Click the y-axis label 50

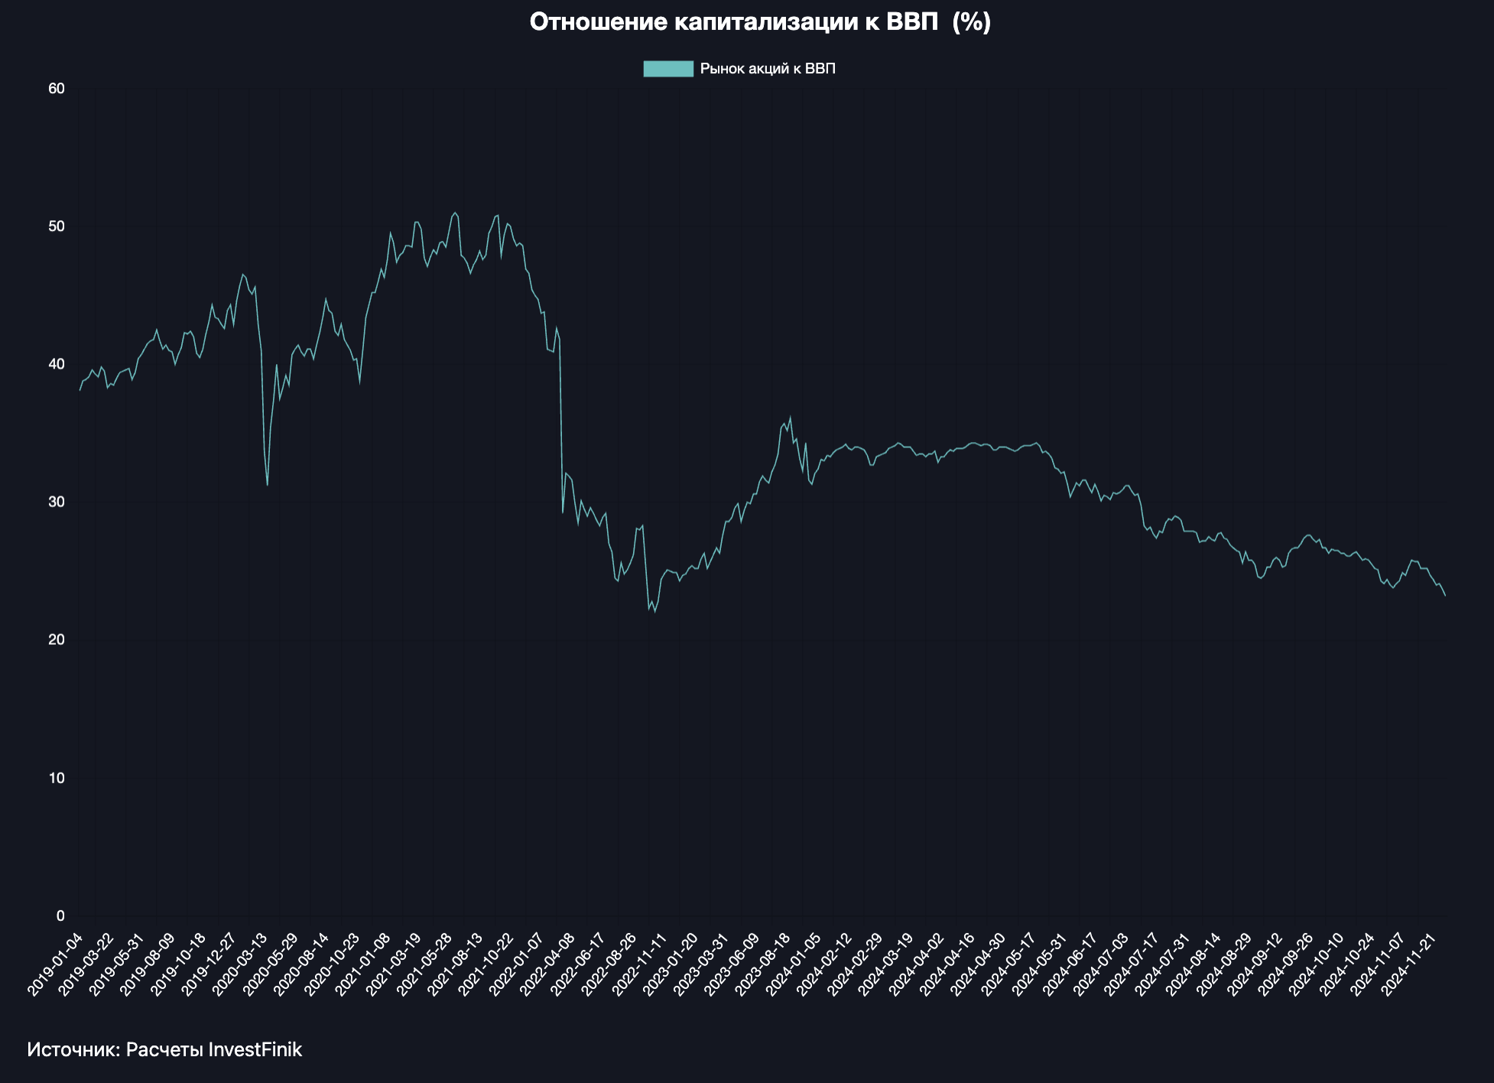[x=57, y=226]
